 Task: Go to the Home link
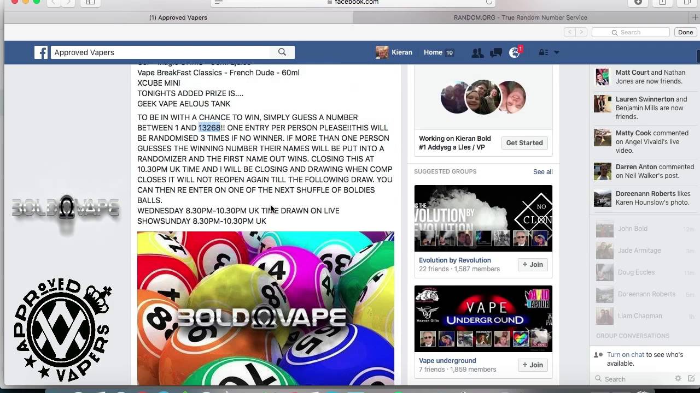pos(433,52)
